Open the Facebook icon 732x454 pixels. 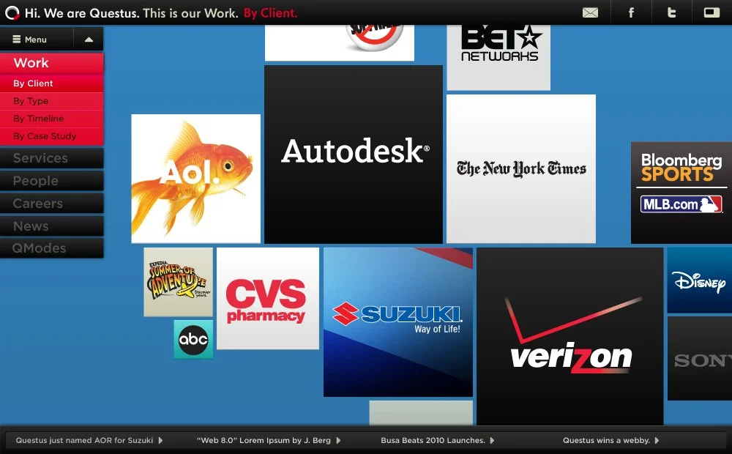(631, 12)
